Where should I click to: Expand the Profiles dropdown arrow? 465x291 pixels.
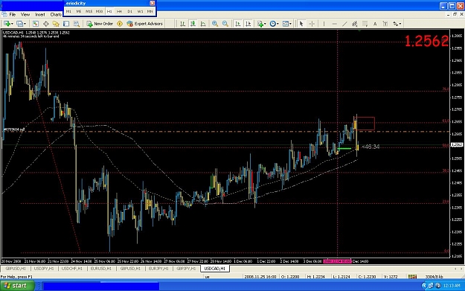tap(25, 24)
